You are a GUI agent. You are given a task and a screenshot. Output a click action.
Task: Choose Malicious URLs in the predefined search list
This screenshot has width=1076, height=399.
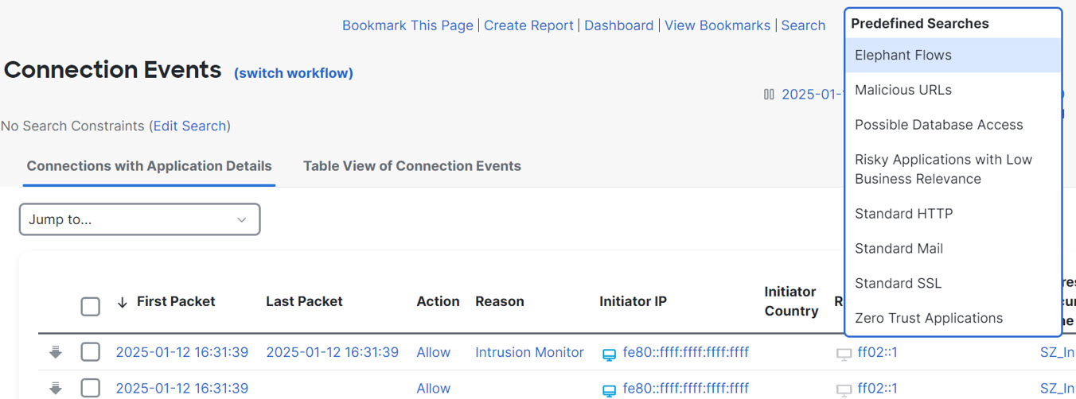point(903,91)
